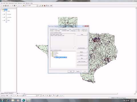Open the Bookmarks menu
This screenshot has width=137, height=102.
pyautogui.click(x=11, y=3)
